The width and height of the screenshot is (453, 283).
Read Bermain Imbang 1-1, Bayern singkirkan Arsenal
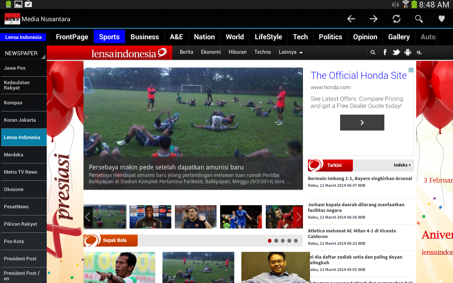[x=360, y=178]
